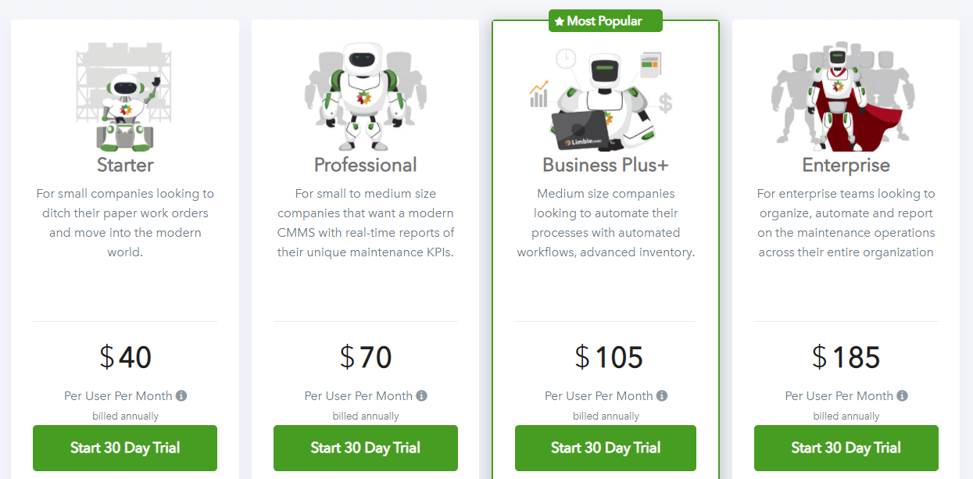Click the $185 Enterprise price
This screenshot has width=973, height=479.
tap(846, 357)
